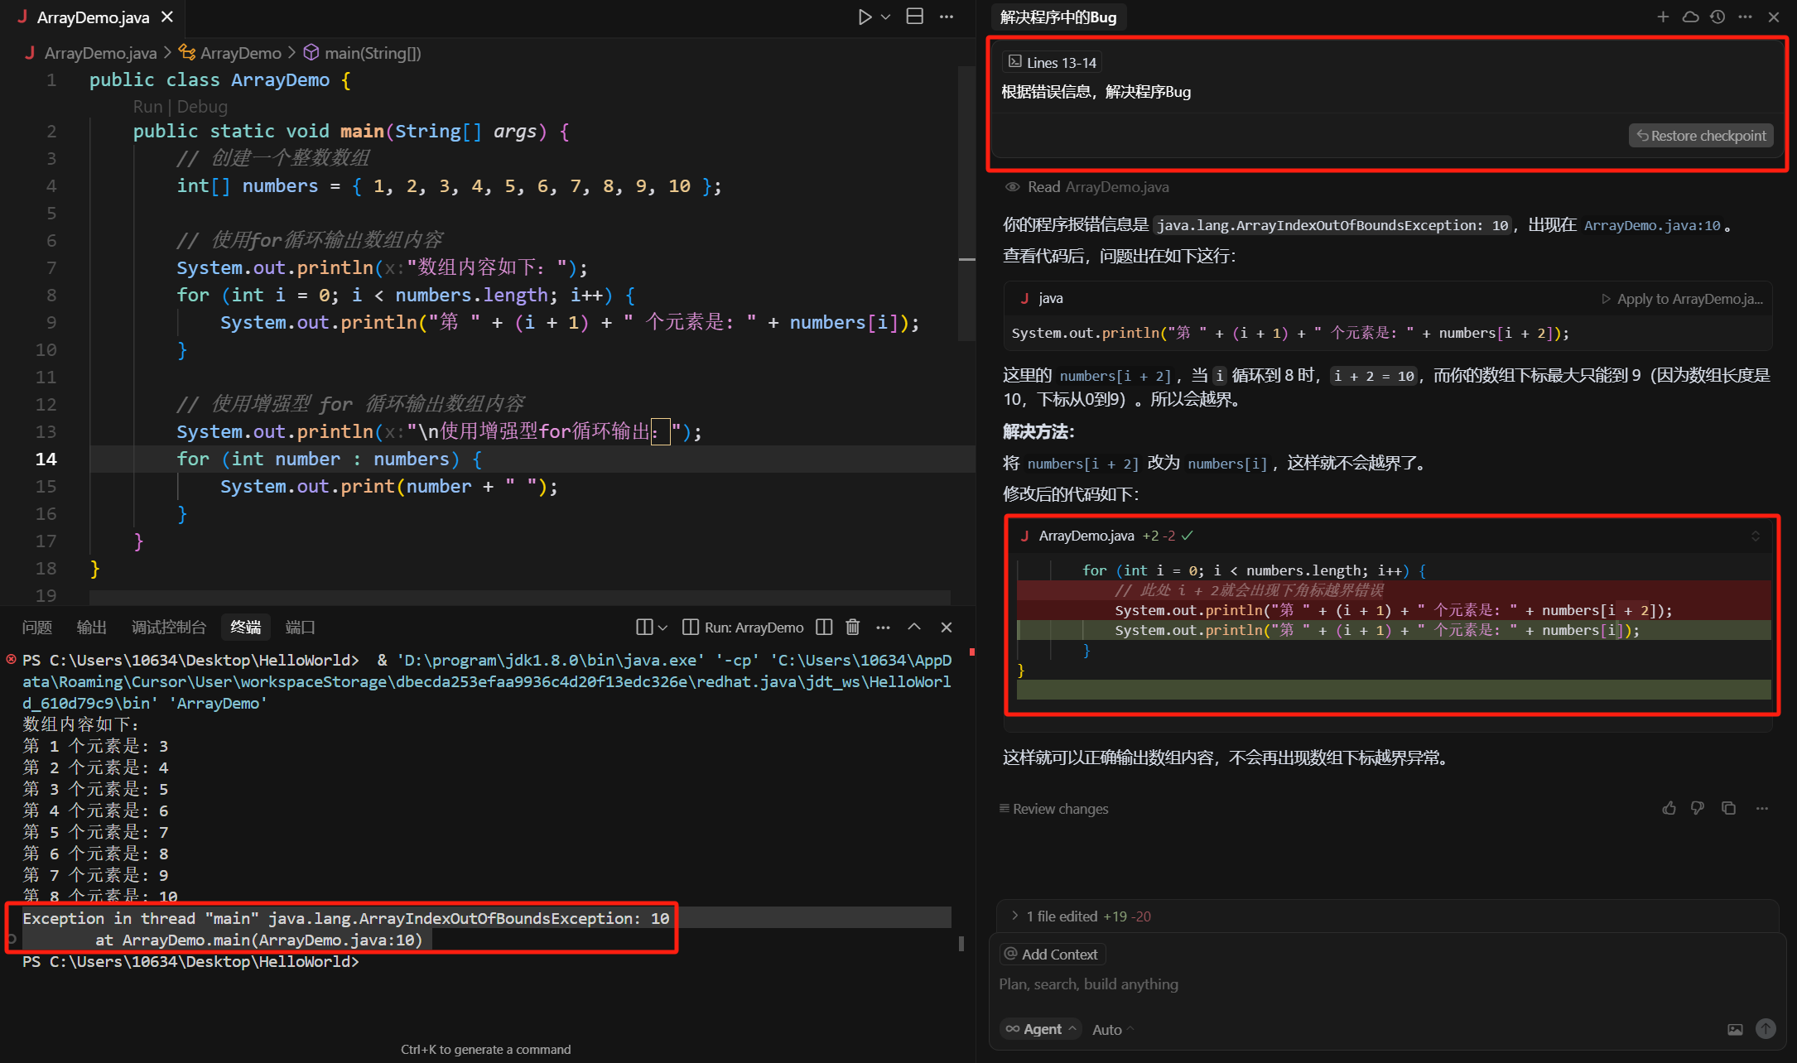This screenshot has width=1797, height=1063.
Task: Open the run options dropdown arrow
Action: tap(886, 17)
